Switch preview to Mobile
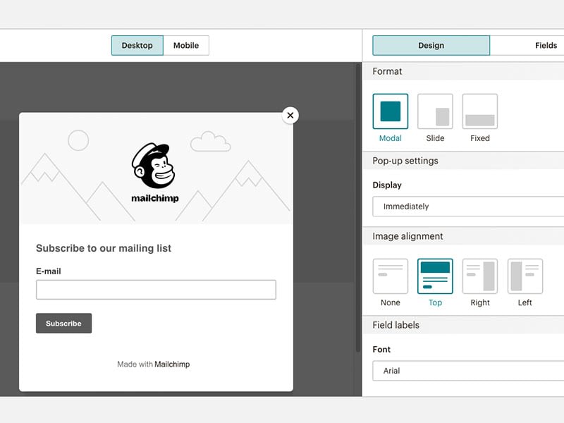 pos(186,45)
